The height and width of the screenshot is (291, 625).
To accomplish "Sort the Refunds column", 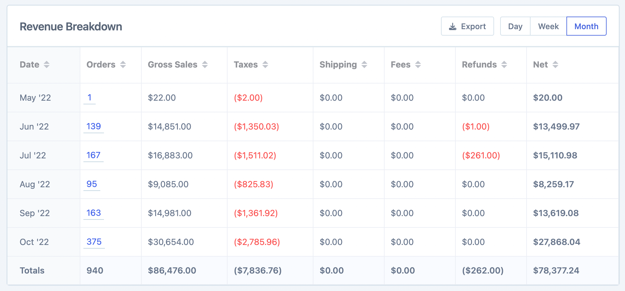I will pos(505,65).
